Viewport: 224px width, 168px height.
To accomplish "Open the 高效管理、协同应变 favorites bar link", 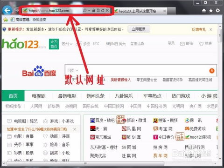I will click(x=28, y=20).
